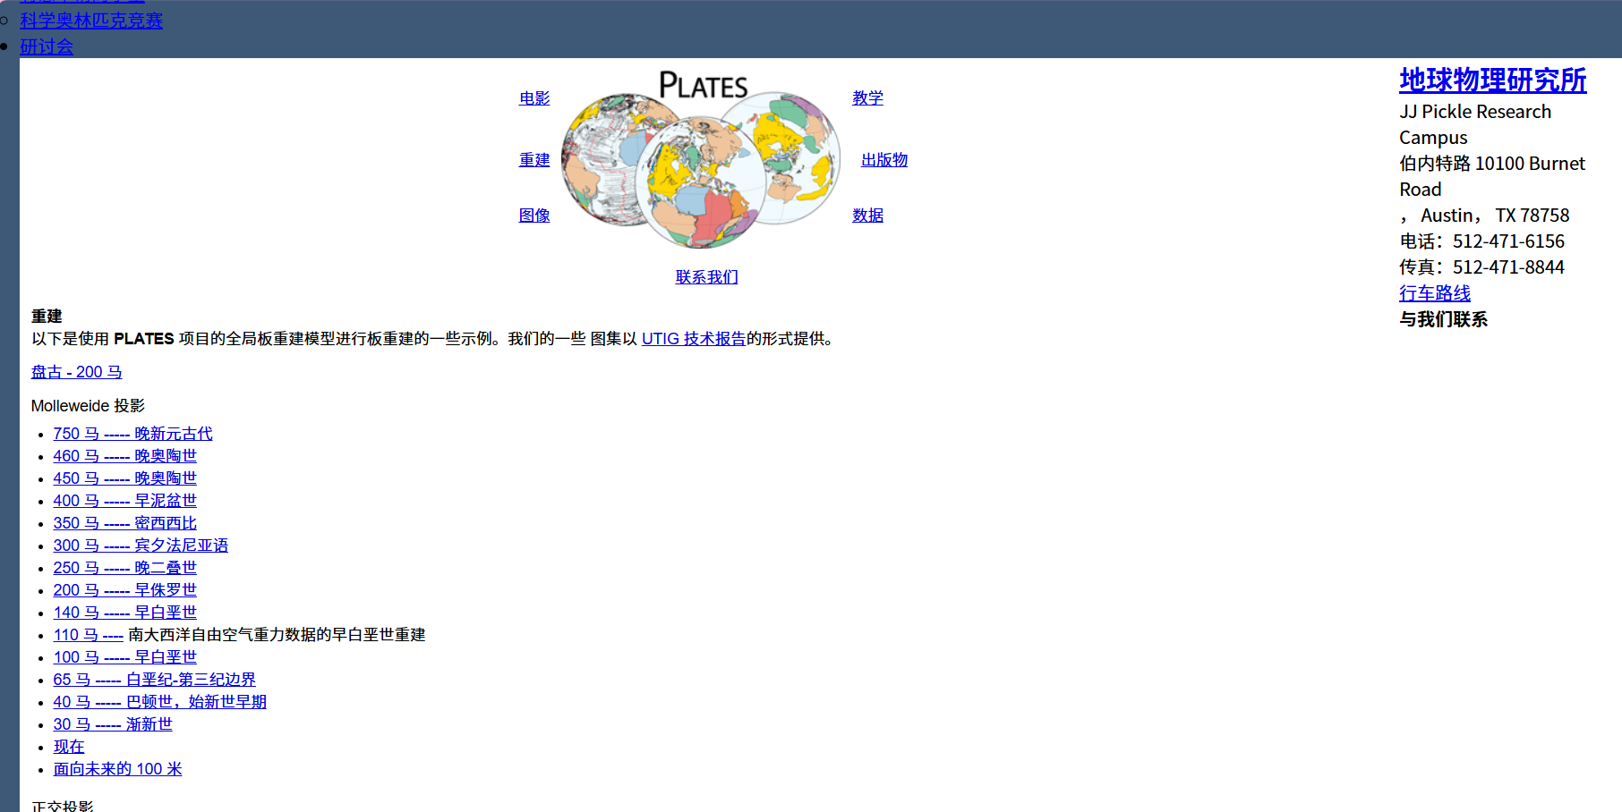Open 350 马 密西西比 reconstruction
This screenshot has width=1622, height=812.
(124, 523)
